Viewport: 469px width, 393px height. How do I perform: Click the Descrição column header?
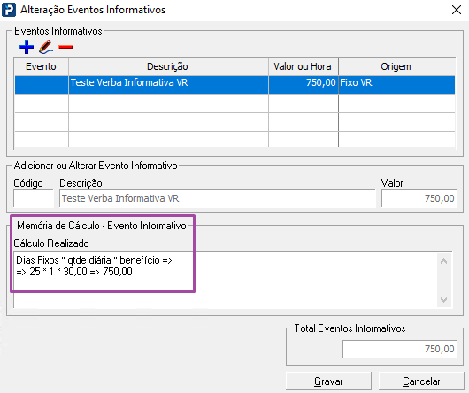[168, 66]
